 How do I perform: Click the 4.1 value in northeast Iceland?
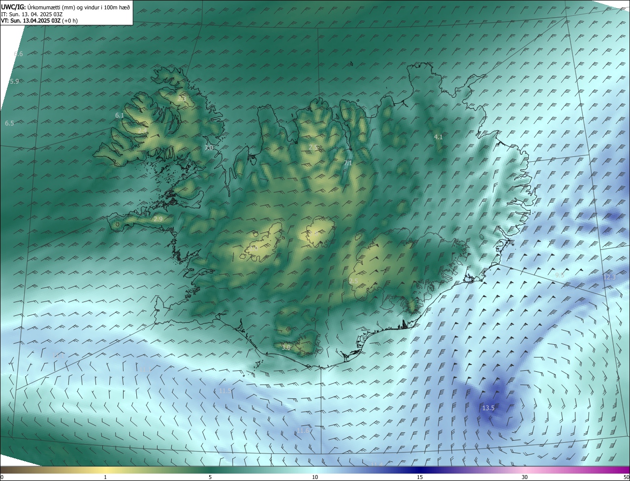[x=439, y=137]
